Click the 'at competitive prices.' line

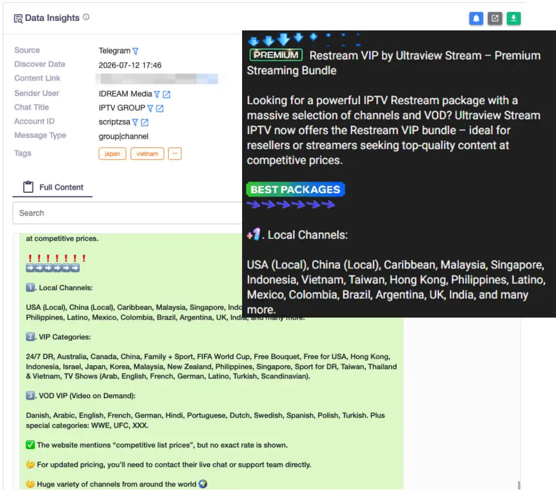tap(62, 238)
